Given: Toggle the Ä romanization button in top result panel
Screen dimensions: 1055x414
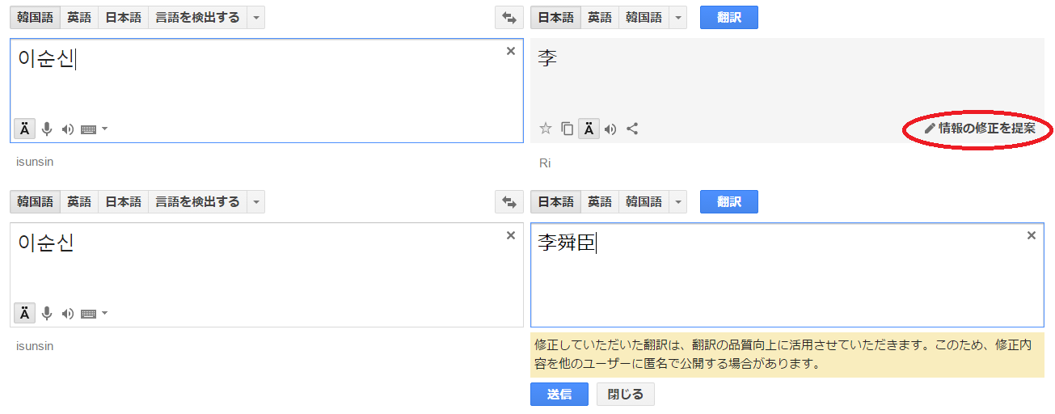Looking at the screenshot, I should (x=589, y=129).
